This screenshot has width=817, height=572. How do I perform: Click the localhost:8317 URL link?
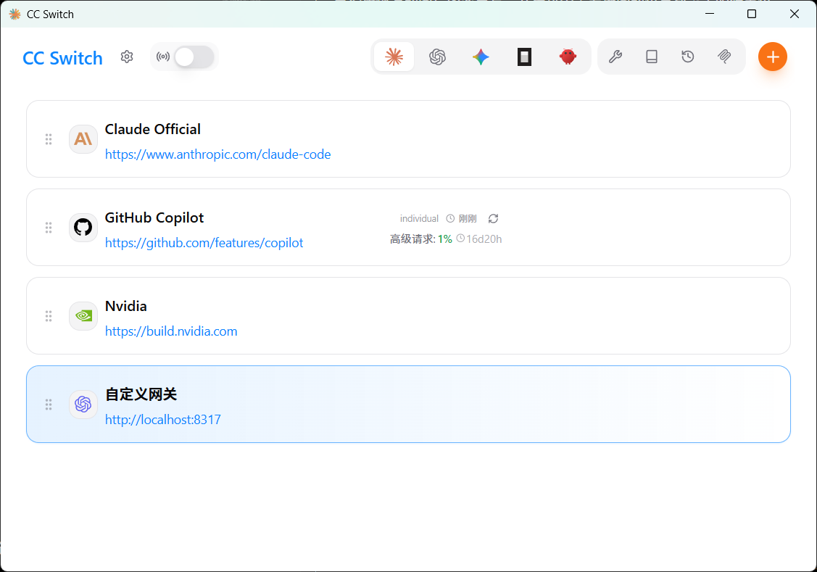coord(162,420)
